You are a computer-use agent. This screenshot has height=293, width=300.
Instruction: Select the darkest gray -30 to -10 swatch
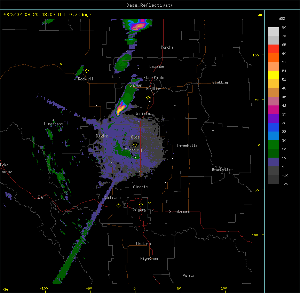tap(274, 180)
